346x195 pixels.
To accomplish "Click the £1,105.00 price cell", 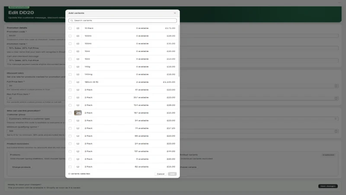I will click(x=169, y=82).
